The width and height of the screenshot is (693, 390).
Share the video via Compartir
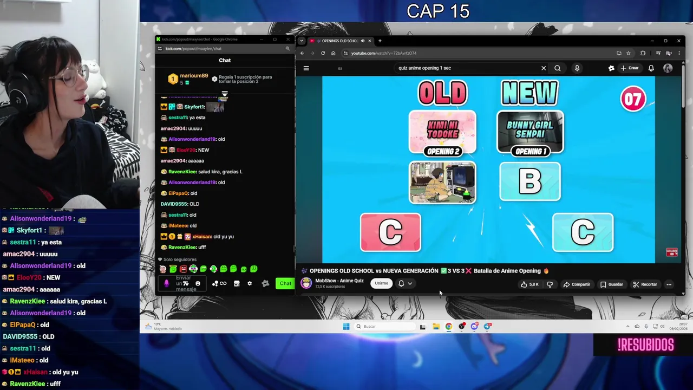click(577, 284)
